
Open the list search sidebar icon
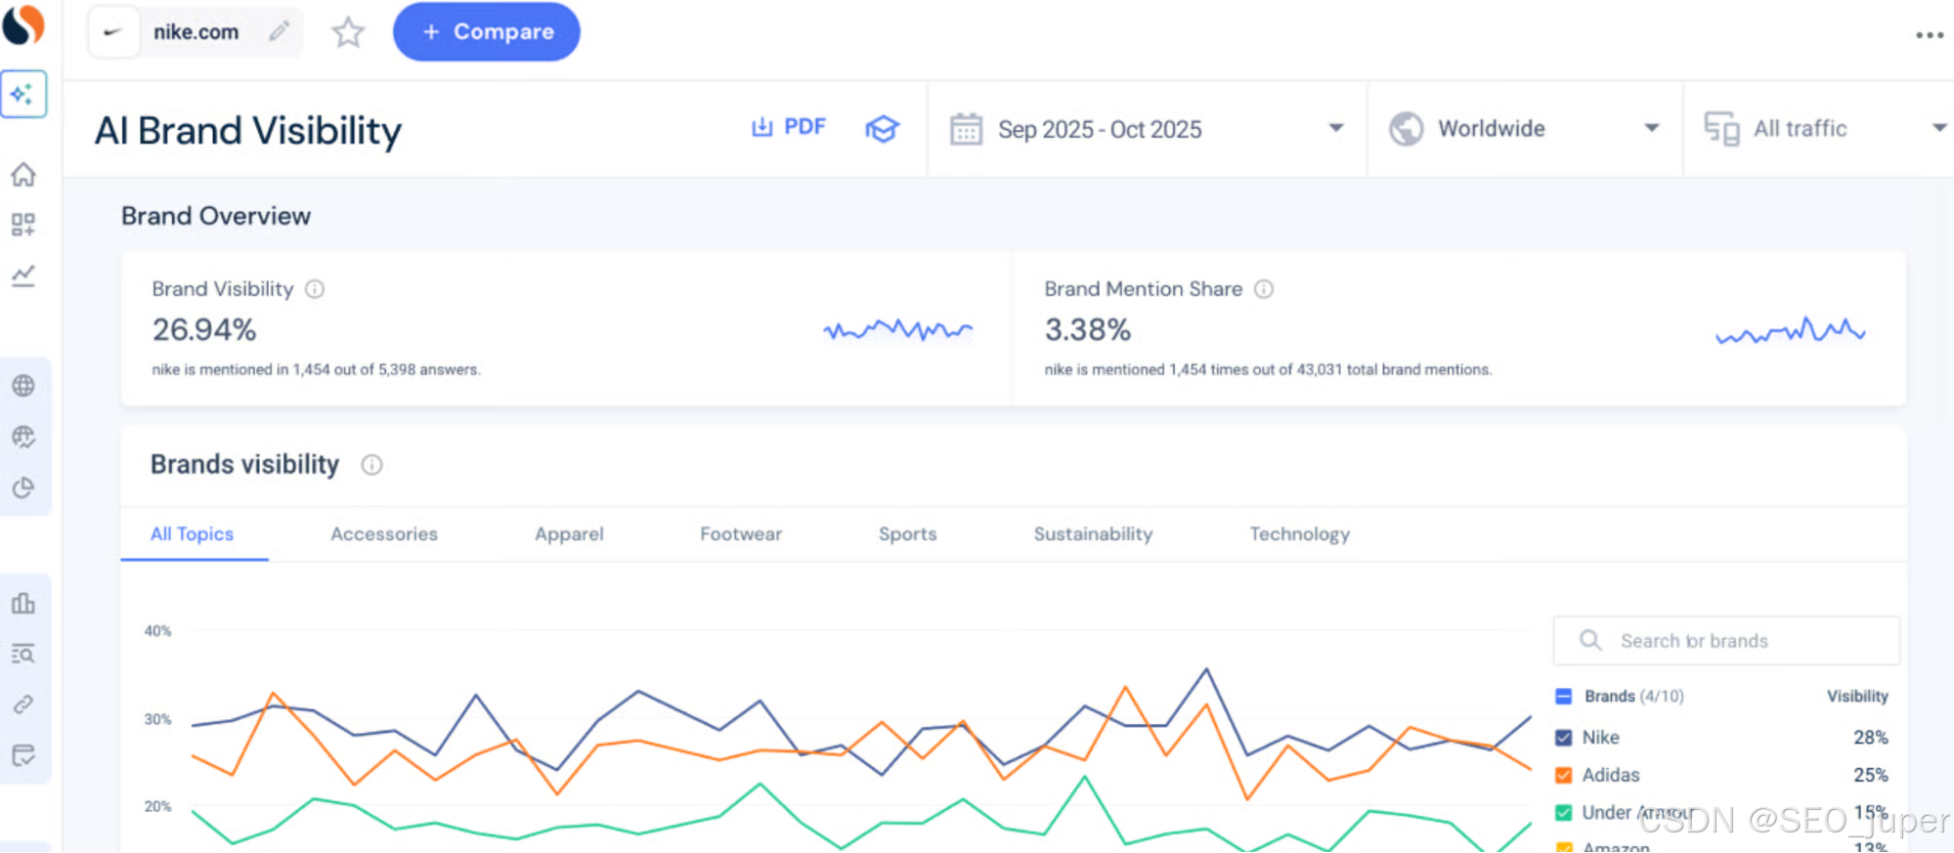point(23,654)
